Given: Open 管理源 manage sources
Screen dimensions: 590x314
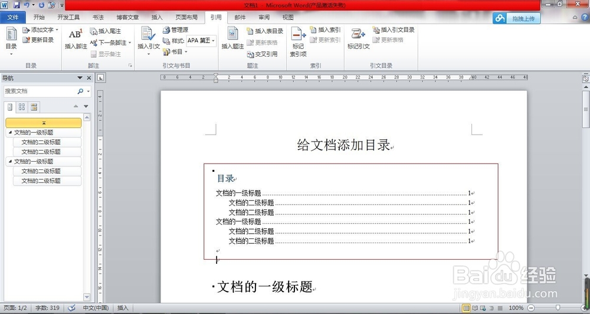Looking at the screenshot, I should 175,30.
